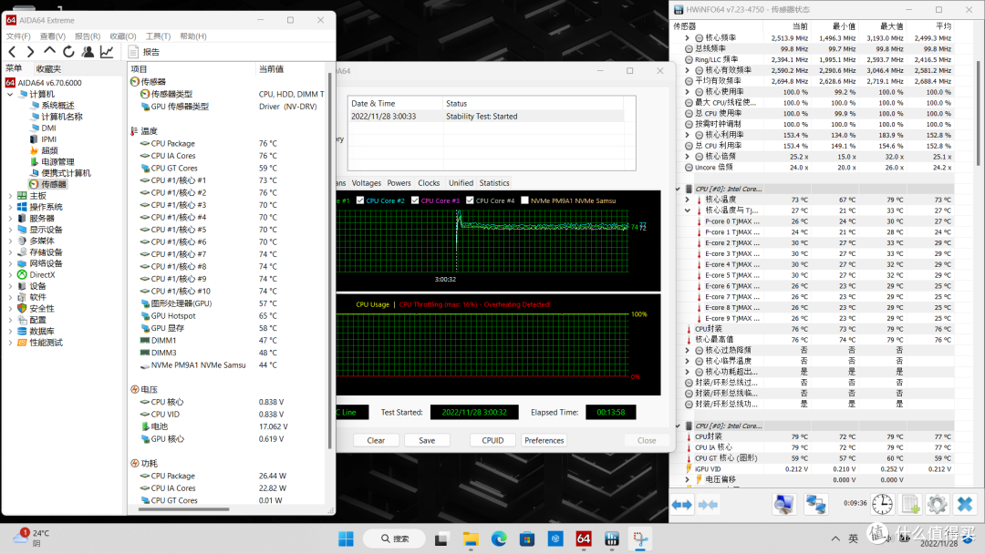Viewport: 985px width, 554px height.
Task: Toggle CPU Core #4 graph checkbox
Action: click(x=470, y=200)
